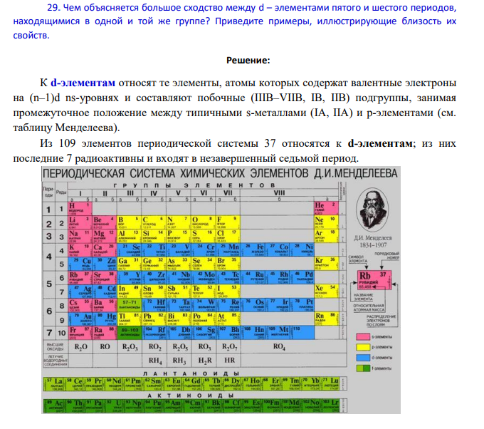The height and width of the screenshot is (429, 484).
Task: Select the silver Ag cell
Action: click(x=80, y=291)
